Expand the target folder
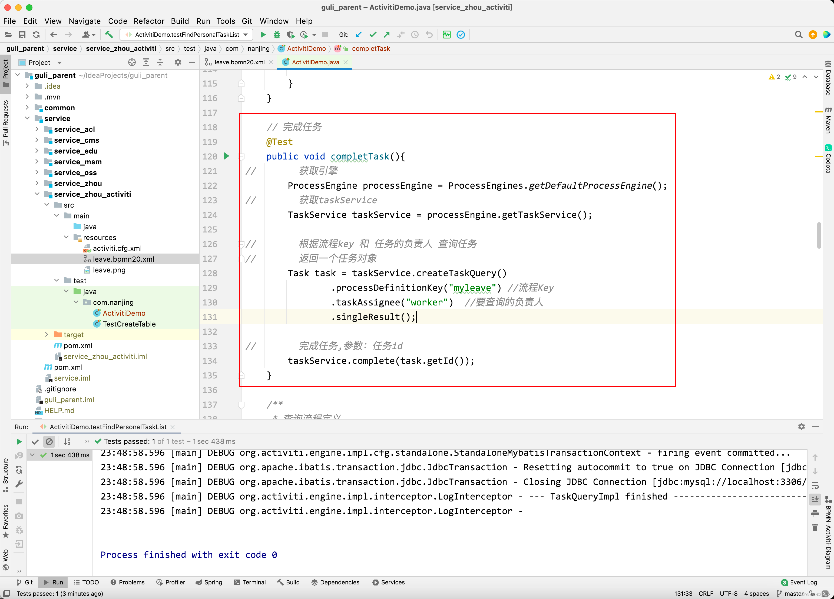Screen dimensions: 834x599 coord(47,334)
